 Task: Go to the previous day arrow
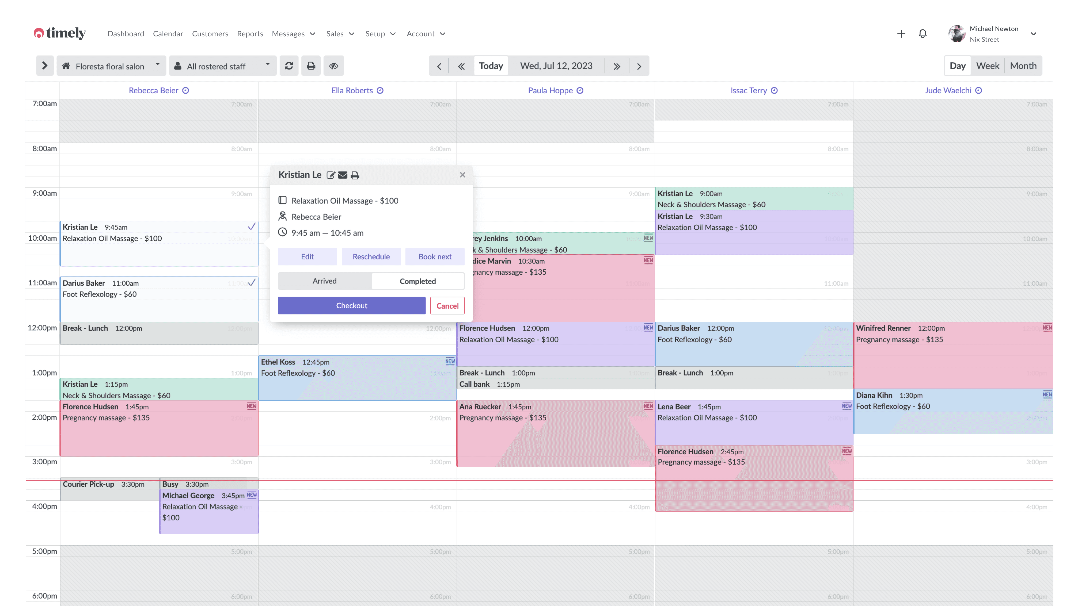coord(439,66)
